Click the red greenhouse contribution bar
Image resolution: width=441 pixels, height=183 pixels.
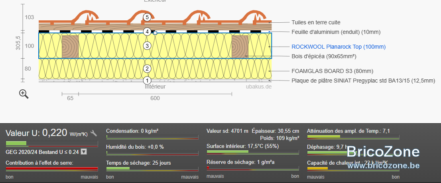[x=52, y=169]
